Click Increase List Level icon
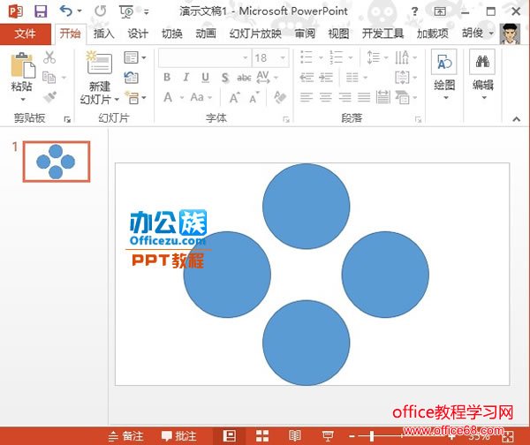The image size is (530, 445). [x=326, y=78]
